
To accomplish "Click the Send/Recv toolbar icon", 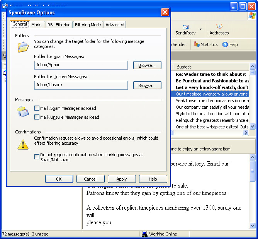I will coord(185,27).
